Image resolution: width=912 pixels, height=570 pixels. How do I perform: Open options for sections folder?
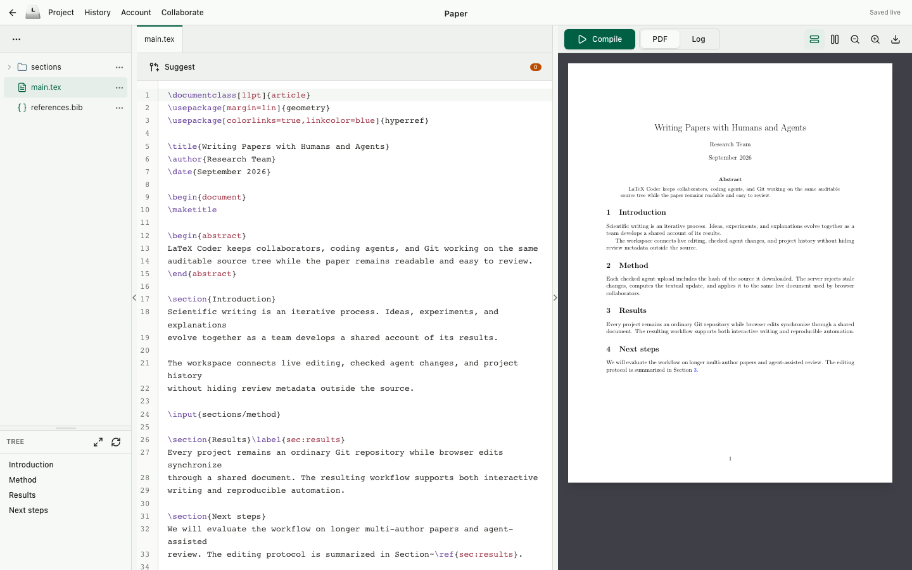pyautogui.click(x=119, y=67)
